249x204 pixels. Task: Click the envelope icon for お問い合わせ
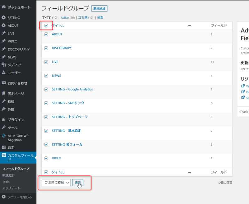4,83
